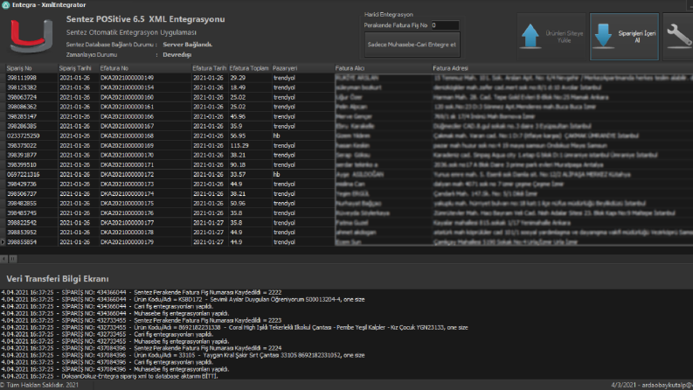693x390 pixels.
Task: Click invoice number DKA2021000000149
Action: click(x=127, y=78)
